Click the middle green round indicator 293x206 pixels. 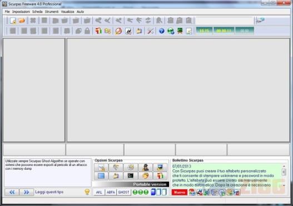(x=141, y=192)
